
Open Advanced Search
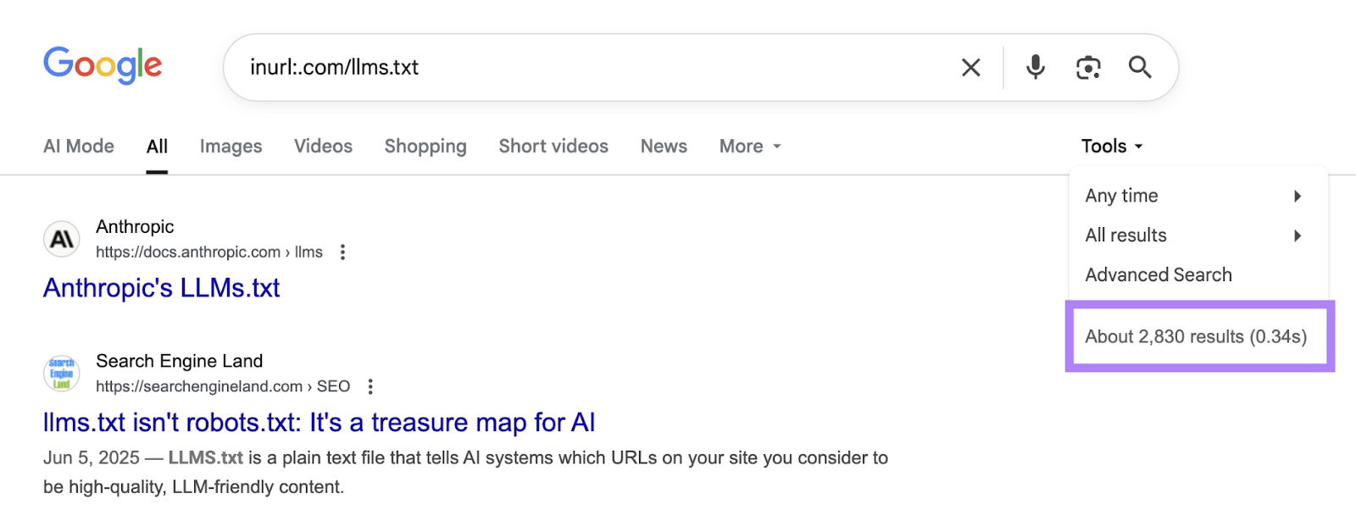(1158, 274)
